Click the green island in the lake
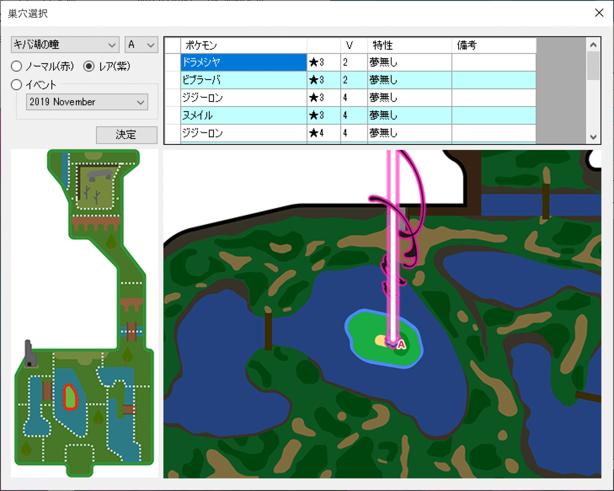 (384, 339)
